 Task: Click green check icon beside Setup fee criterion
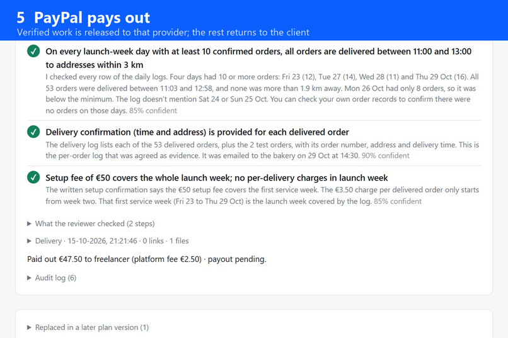coord(33,177)
